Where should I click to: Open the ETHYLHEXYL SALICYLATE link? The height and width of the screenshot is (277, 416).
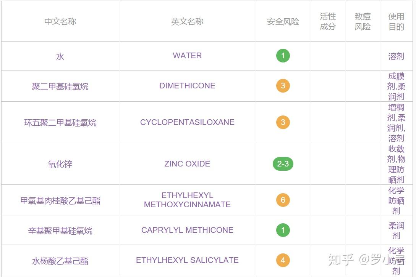(187, 260)
